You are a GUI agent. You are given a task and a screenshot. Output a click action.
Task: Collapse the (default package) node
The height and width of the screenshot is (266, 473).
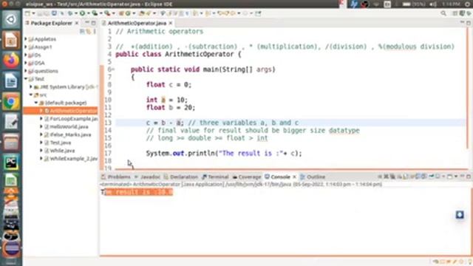(x=36, y=103)
